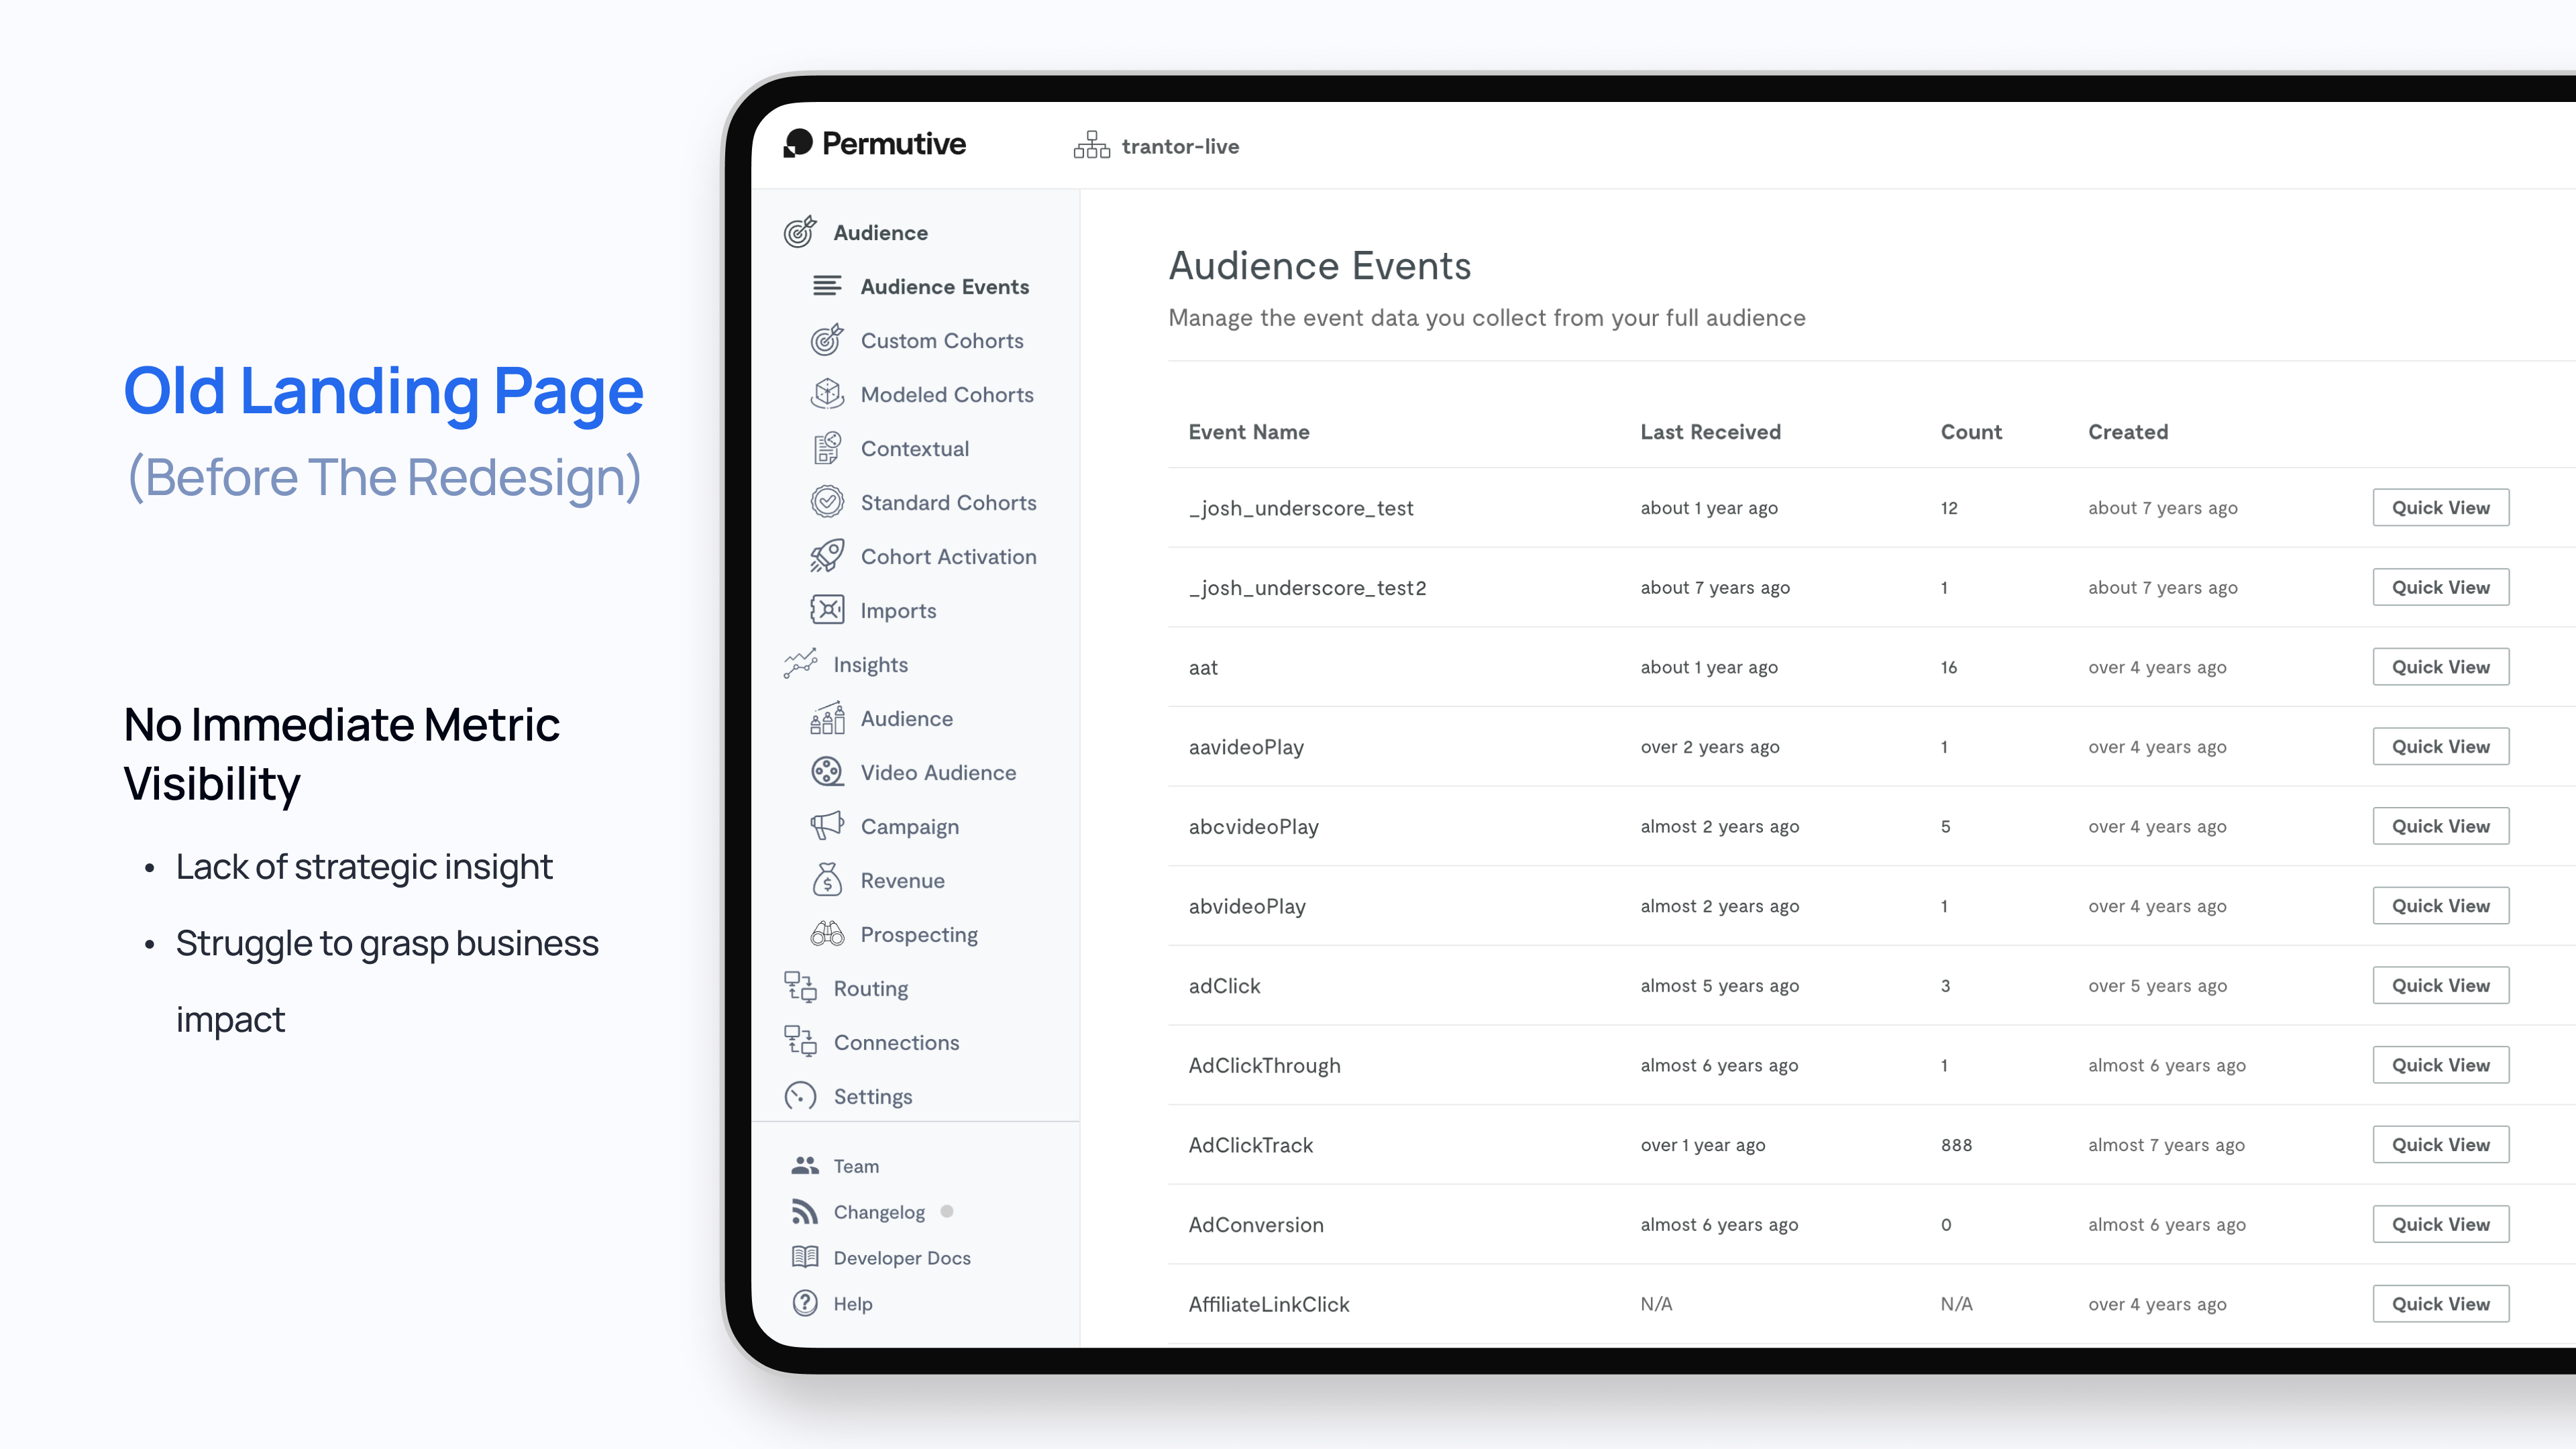The image size is (2576, 1449).
Task: Collapse the Insights section in sidebar
Action: pyautogui.click(x=870, y=665)
